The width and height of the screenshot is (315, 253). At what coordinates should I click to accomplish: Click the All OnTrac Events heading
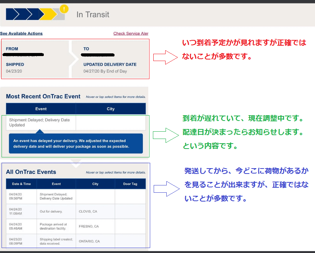[x=31, y=172]
